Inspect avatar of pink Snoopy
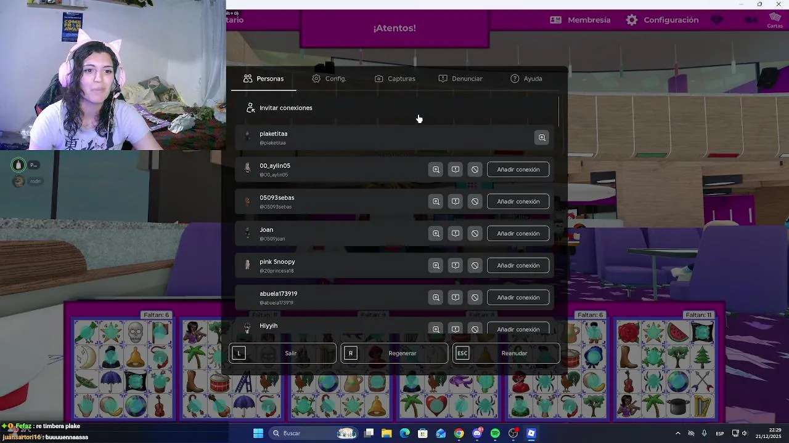Viewport: 789px width, 443px height. pos(436,265)
